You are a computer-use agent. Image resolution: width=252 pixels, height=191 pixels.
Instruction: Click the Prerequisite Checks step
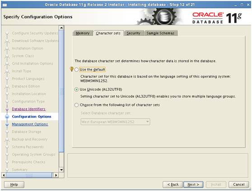28,162
